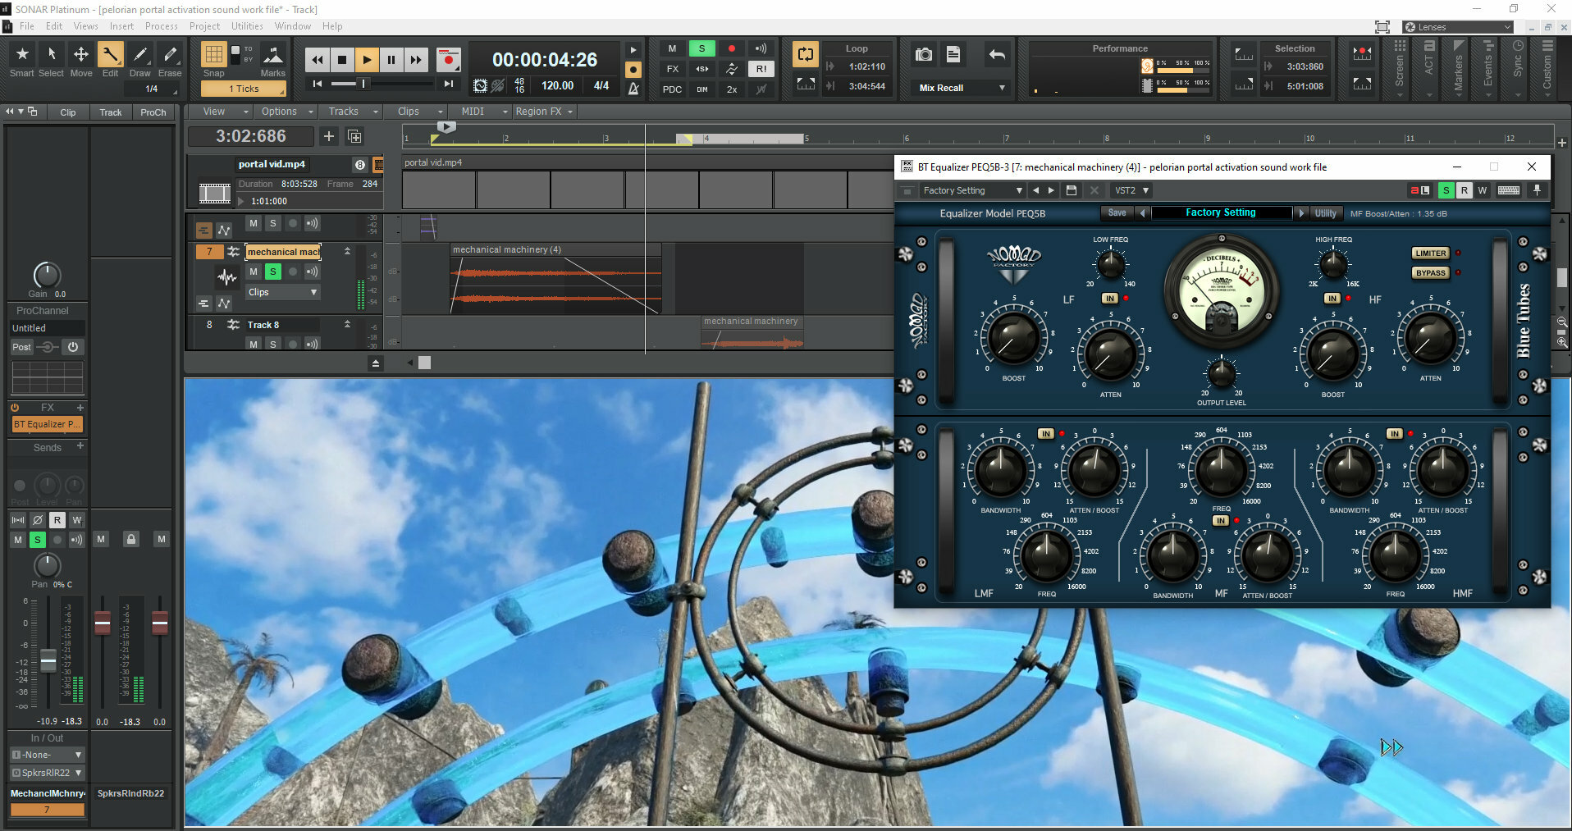Toggle BYPASS on the PEQ5B equalizer
The image size is (1572, 831).
pyautogui.click(x=1430, y=273)
